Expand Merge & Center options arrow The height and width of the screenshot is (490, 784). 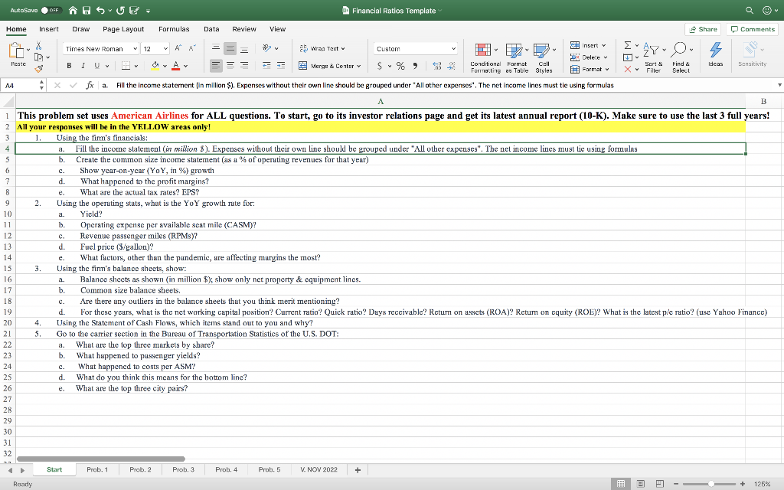point(358,66)
